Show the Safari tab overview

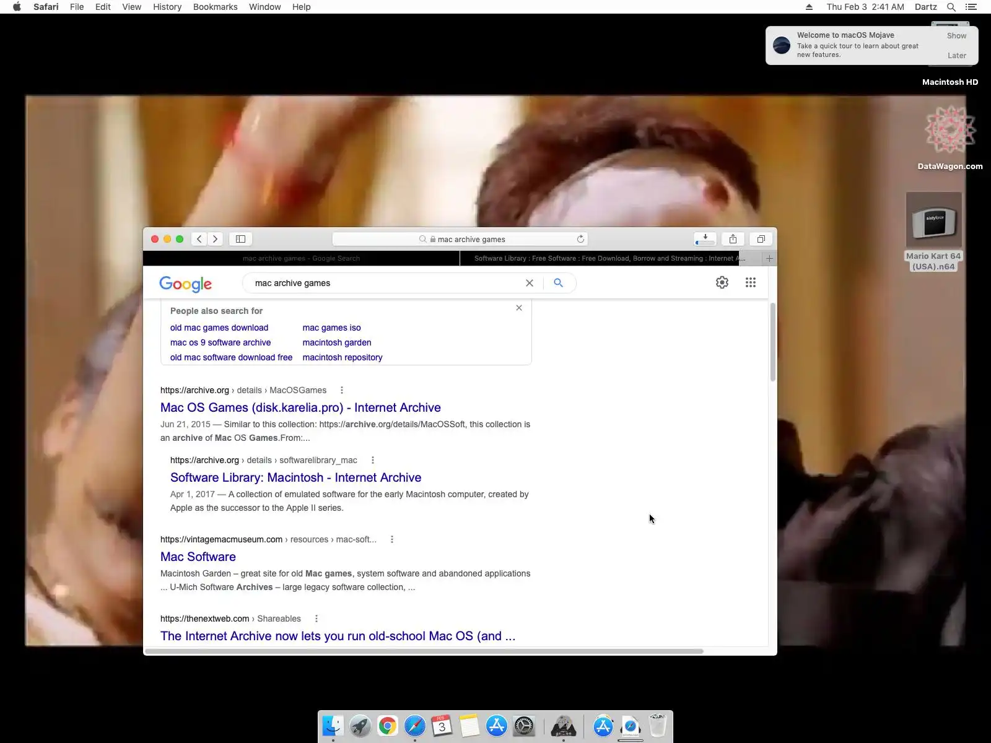(x=761, y=239)
